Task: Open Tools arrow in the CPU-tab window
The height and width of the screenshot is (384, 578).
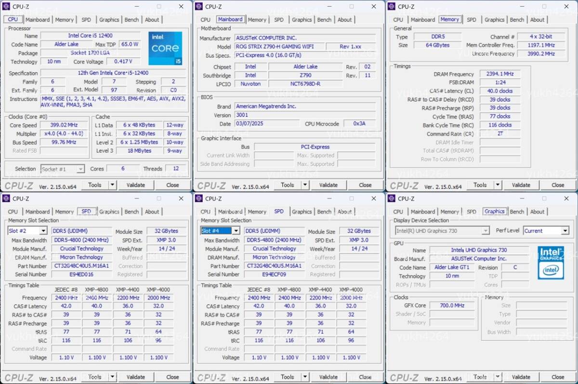Action: 112,185
